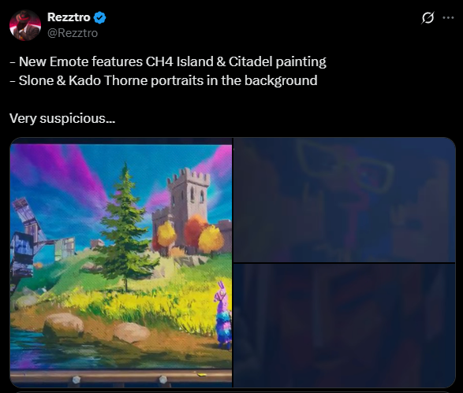This screenshot has width=463, height=393.
Task: Open the bottom-right dark portrait image
Action: pyautogui.click(x=345, y=325)
